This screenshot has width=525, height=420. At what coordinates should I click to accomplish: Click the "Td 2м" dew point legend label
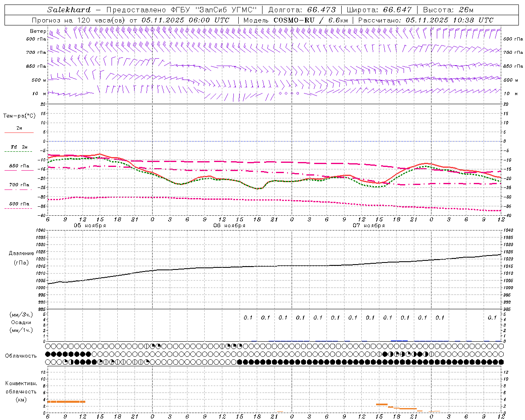[19, 146]
